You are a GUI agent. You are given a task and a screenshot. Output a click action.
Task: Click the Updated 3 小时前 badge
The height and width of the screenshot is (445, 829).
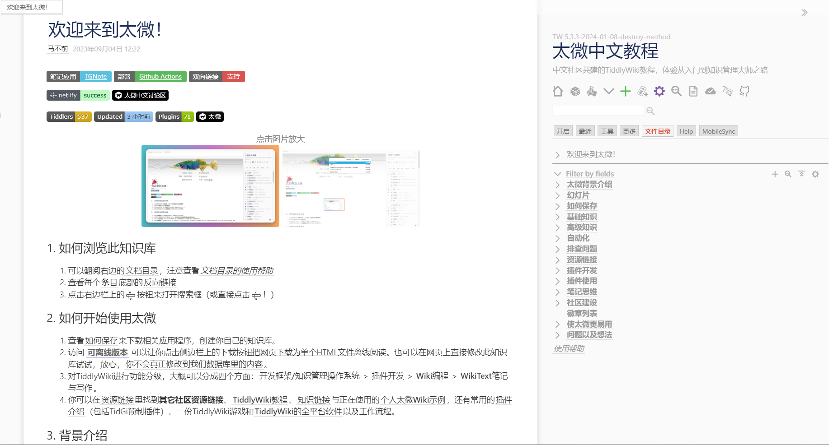[123, 116]
